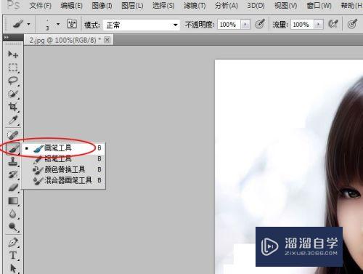Select the Eraser tool

(x=13, y=188)
